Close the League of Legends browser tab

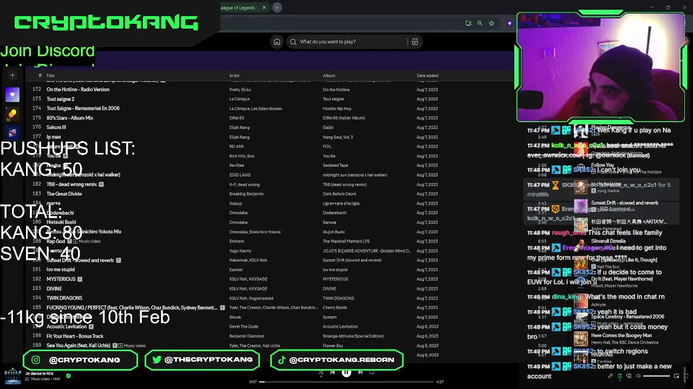coord(264,8)
